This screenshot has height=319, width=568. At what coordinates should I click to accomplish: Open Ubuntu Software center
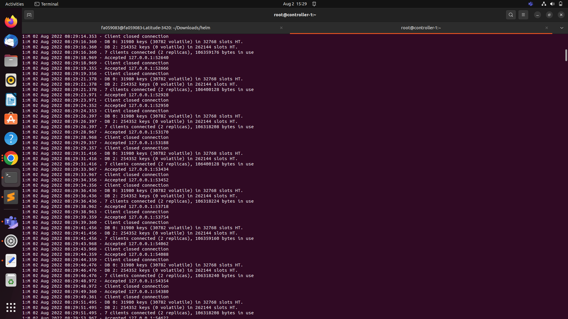11,119
